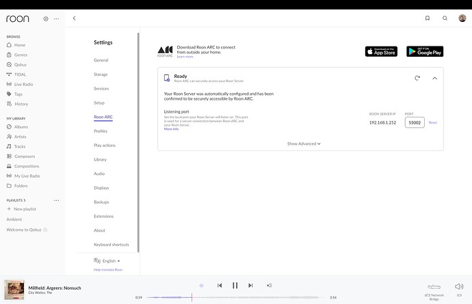
Task: Go to Home in the sidebar
Action: tap(16, 45)
